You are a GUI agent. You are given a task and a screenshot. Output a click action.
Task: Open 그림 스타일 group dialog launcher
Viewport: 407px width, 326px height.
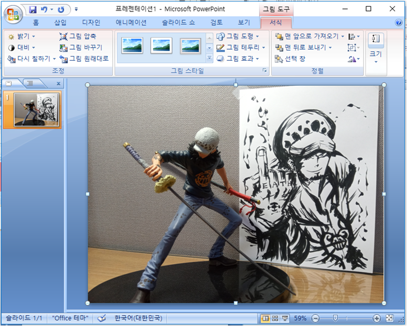coord(265,70)
